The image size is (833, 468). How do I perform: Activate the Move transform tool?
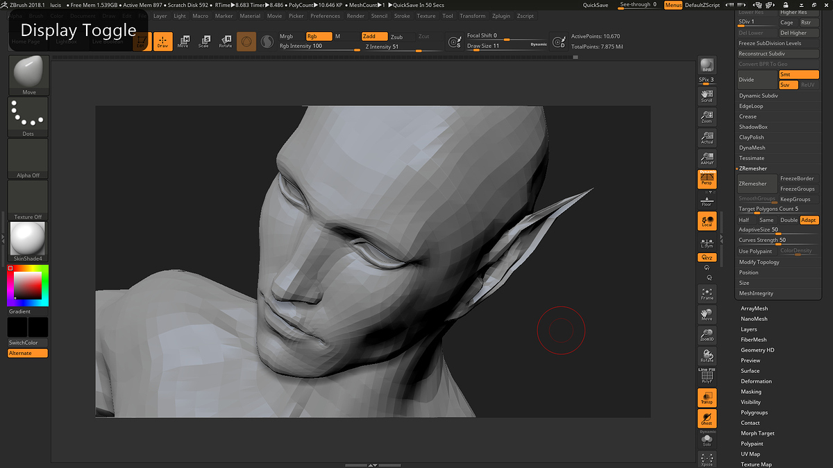coord(183,42)
